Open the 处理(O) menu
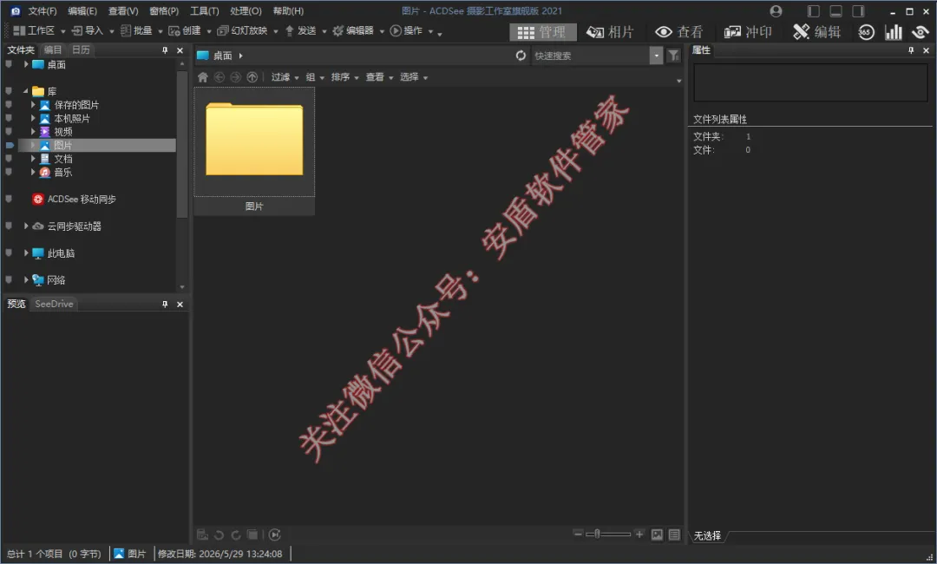937x564 pixels. pos(246,10)
